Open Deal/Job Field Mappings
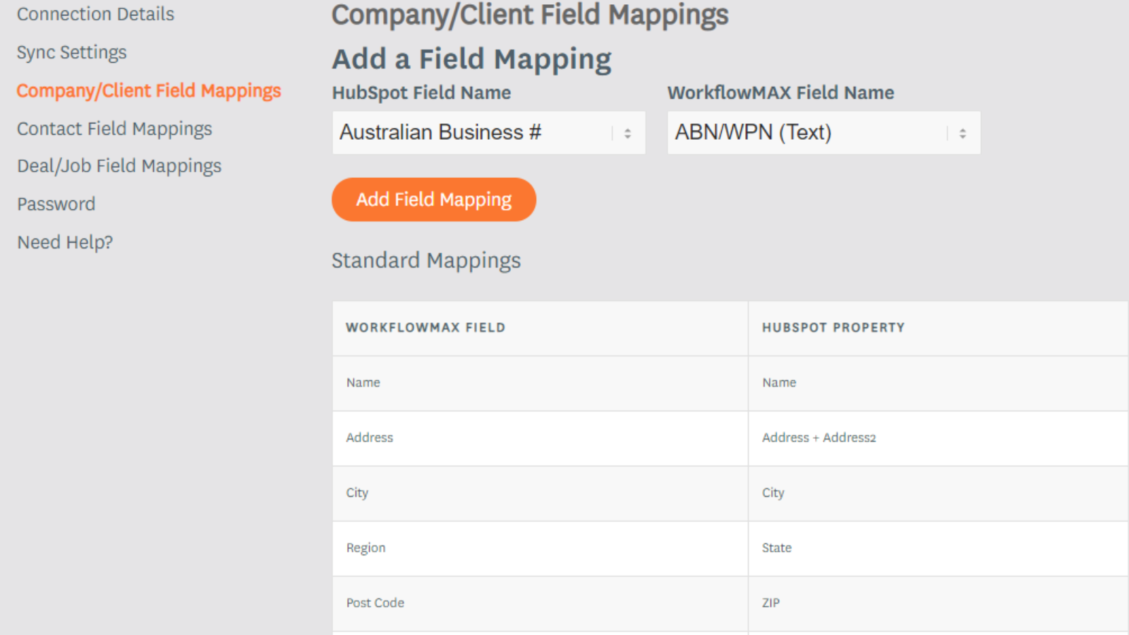The image size is (1129, 635). click(119, 166)
